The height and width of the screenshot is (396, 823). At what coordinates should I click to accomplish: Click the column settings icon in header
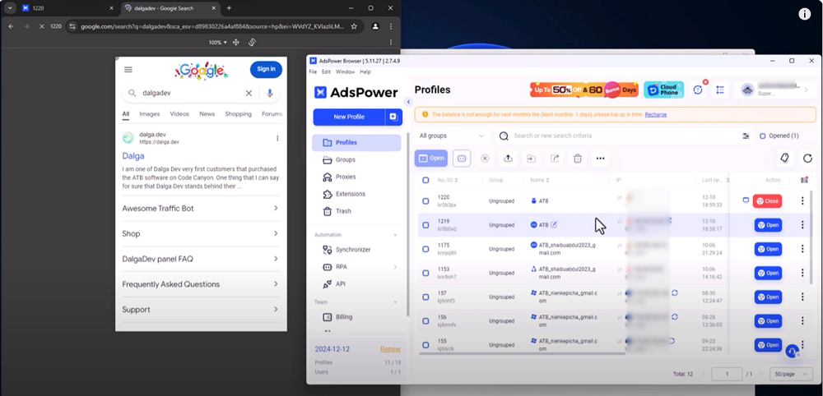(804, 180)
